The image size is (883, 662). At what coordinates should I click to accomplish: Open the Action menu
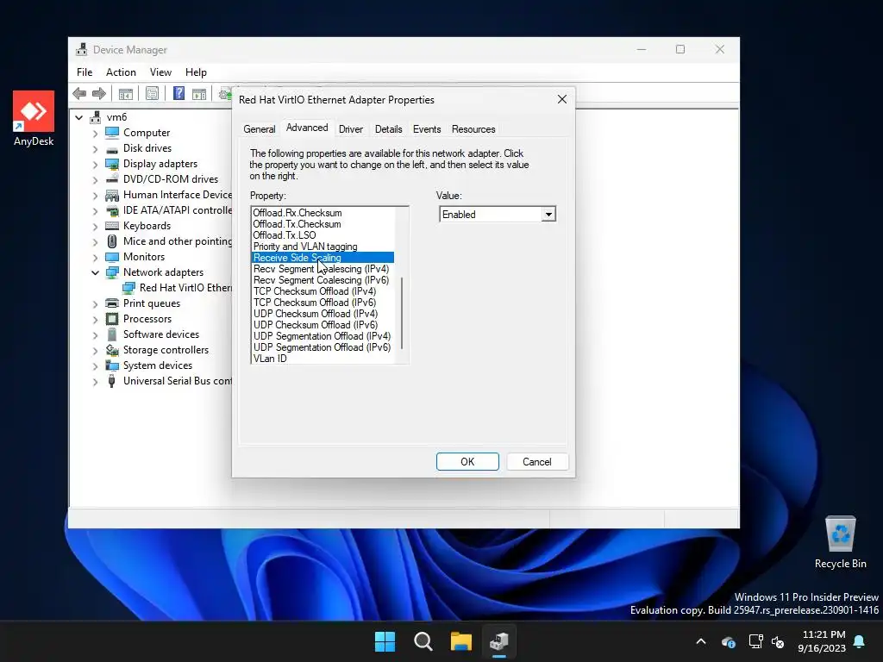pos(121,72)
